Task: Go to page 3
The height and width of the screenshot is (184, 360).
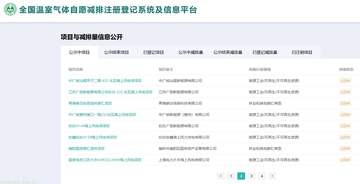Action: 252,176
